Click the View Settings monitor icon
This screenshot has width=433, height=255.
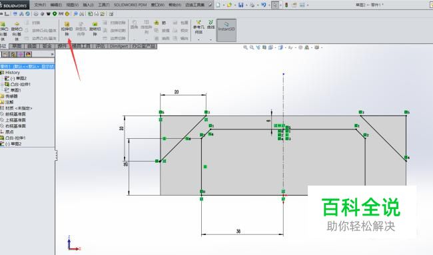[316, 47]
